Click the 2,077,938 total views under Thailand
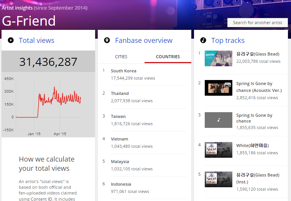Image resolution: width=291 pixels, height=201 pixels. pyautogui.click(x=132, y=101)
